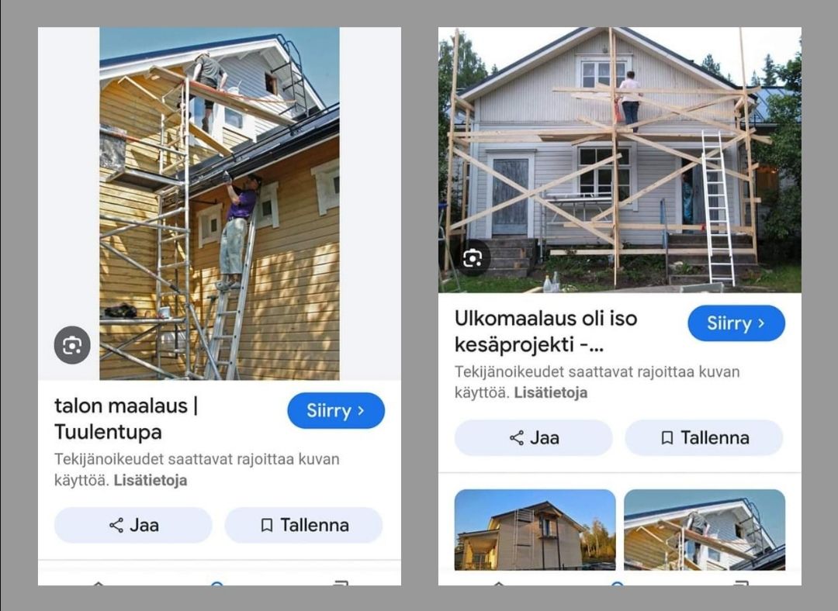Click share icon in right Jaa button
This screenshot has height=611, width=838.
coord(516,438)
